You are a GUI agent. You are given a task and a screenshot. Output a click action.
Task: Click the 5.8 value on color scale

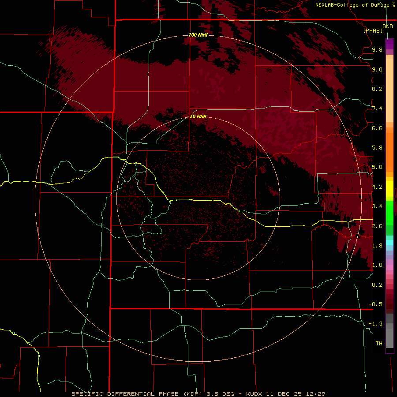[x=377, y=148]
